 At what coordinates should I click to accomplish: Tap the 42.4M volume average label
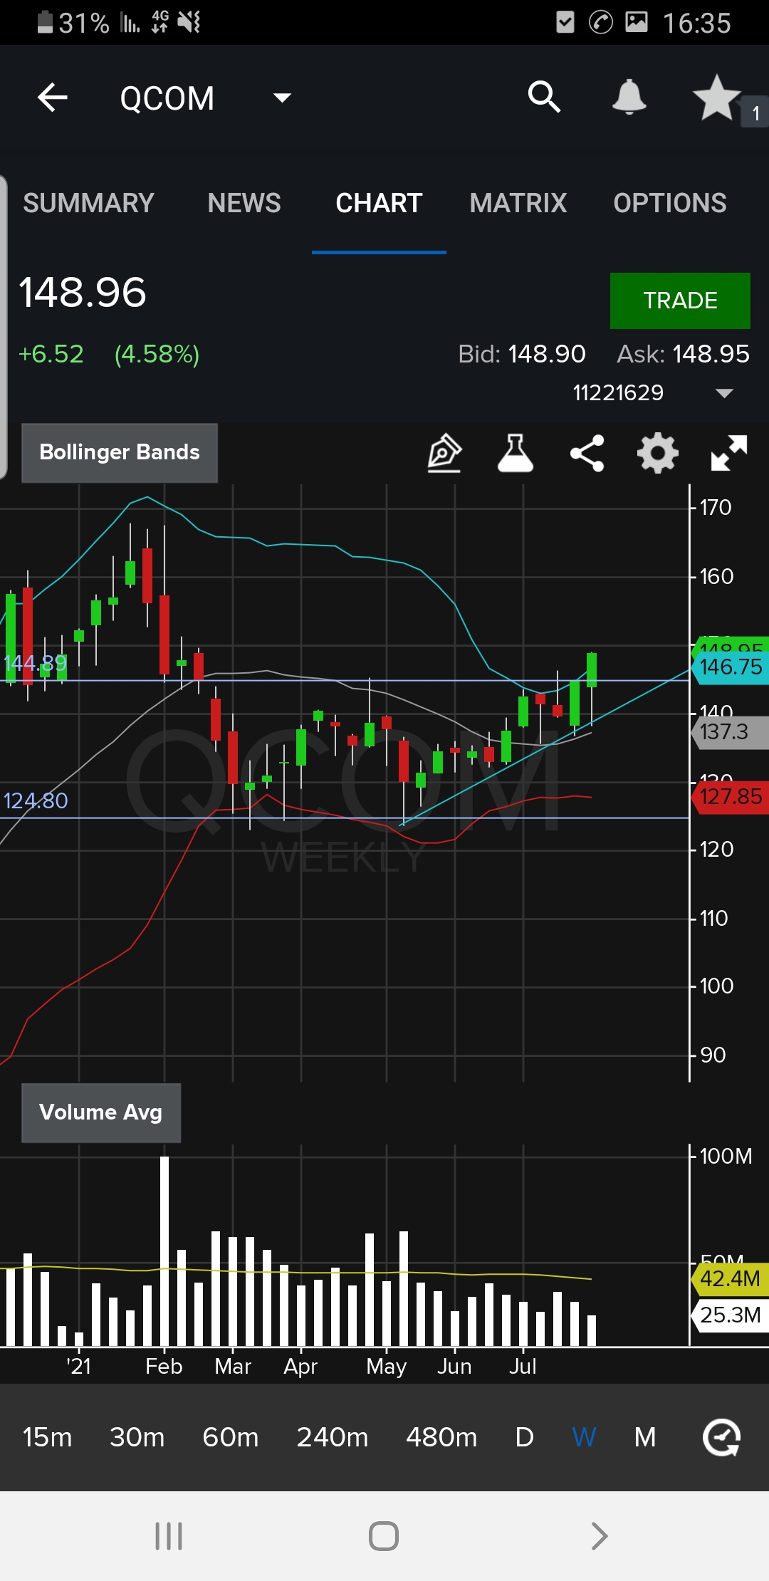click(731, 1279)
